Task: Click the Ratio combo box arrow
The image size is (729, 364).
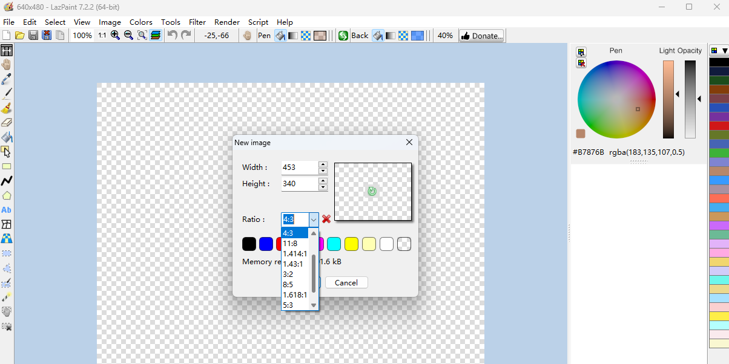Action: tap(313, 219)
